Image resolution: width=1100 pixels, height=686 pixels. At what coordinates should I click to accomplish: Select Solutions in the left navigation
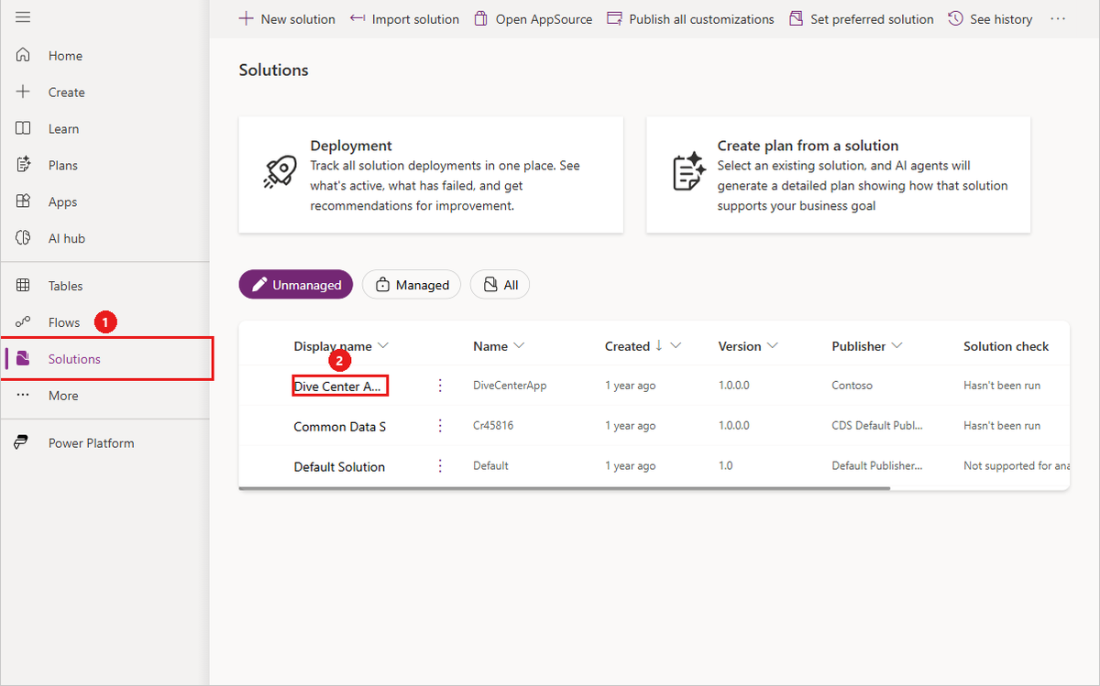[x=73, y=359]
